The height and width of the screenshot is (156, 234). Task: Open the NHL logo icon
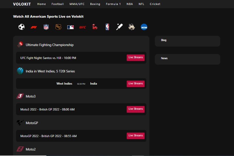coord(58,27)
